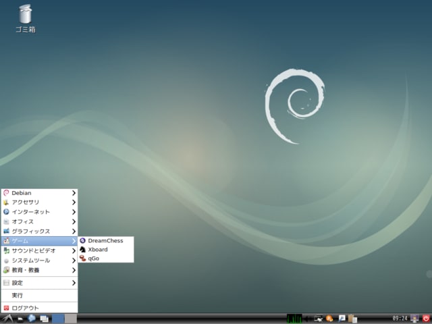This screenshot has width=432, height=324.
Task: Open the 設定 settings submenu
Action: pyautogui.click(x=39, y=283)
